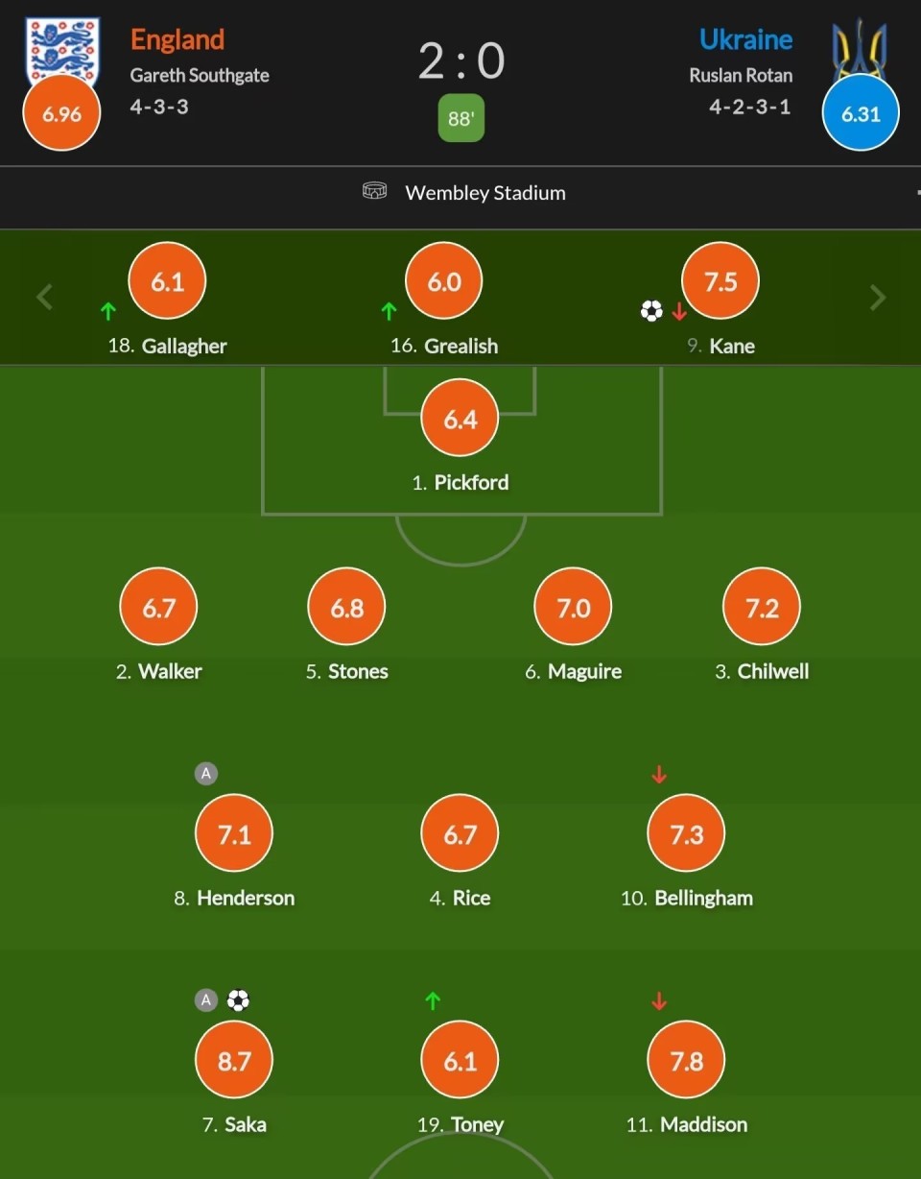Viewport: 921px width, 1179px height.
Task: Click the goal ball icon above Saka
Action: pos(238,1000)
